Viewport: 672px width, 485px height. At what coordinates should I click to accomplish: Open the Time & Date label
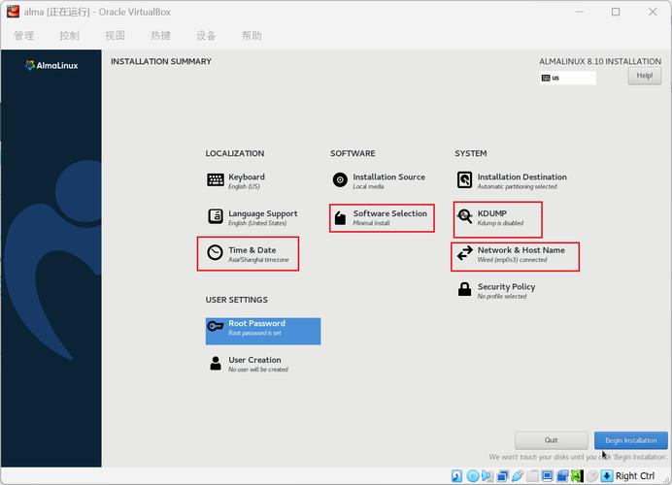(252, 250)
